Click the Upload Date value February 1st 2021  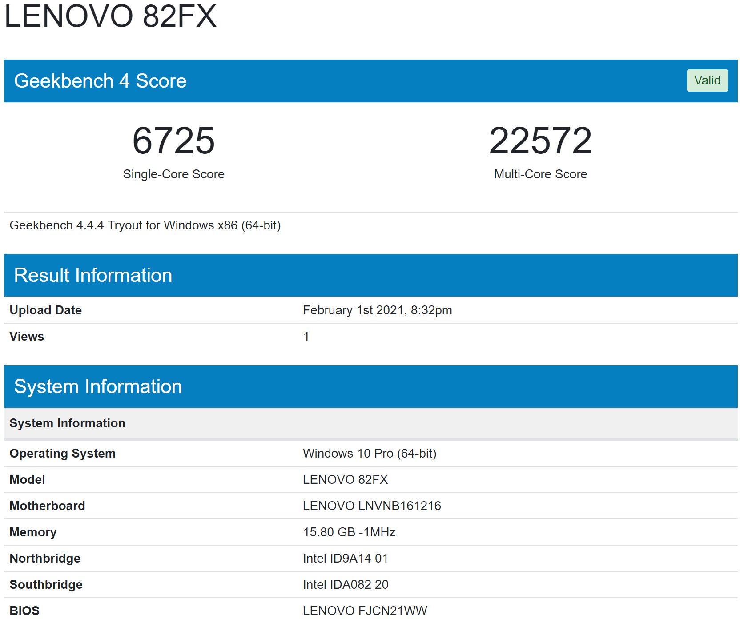point(377,310)
